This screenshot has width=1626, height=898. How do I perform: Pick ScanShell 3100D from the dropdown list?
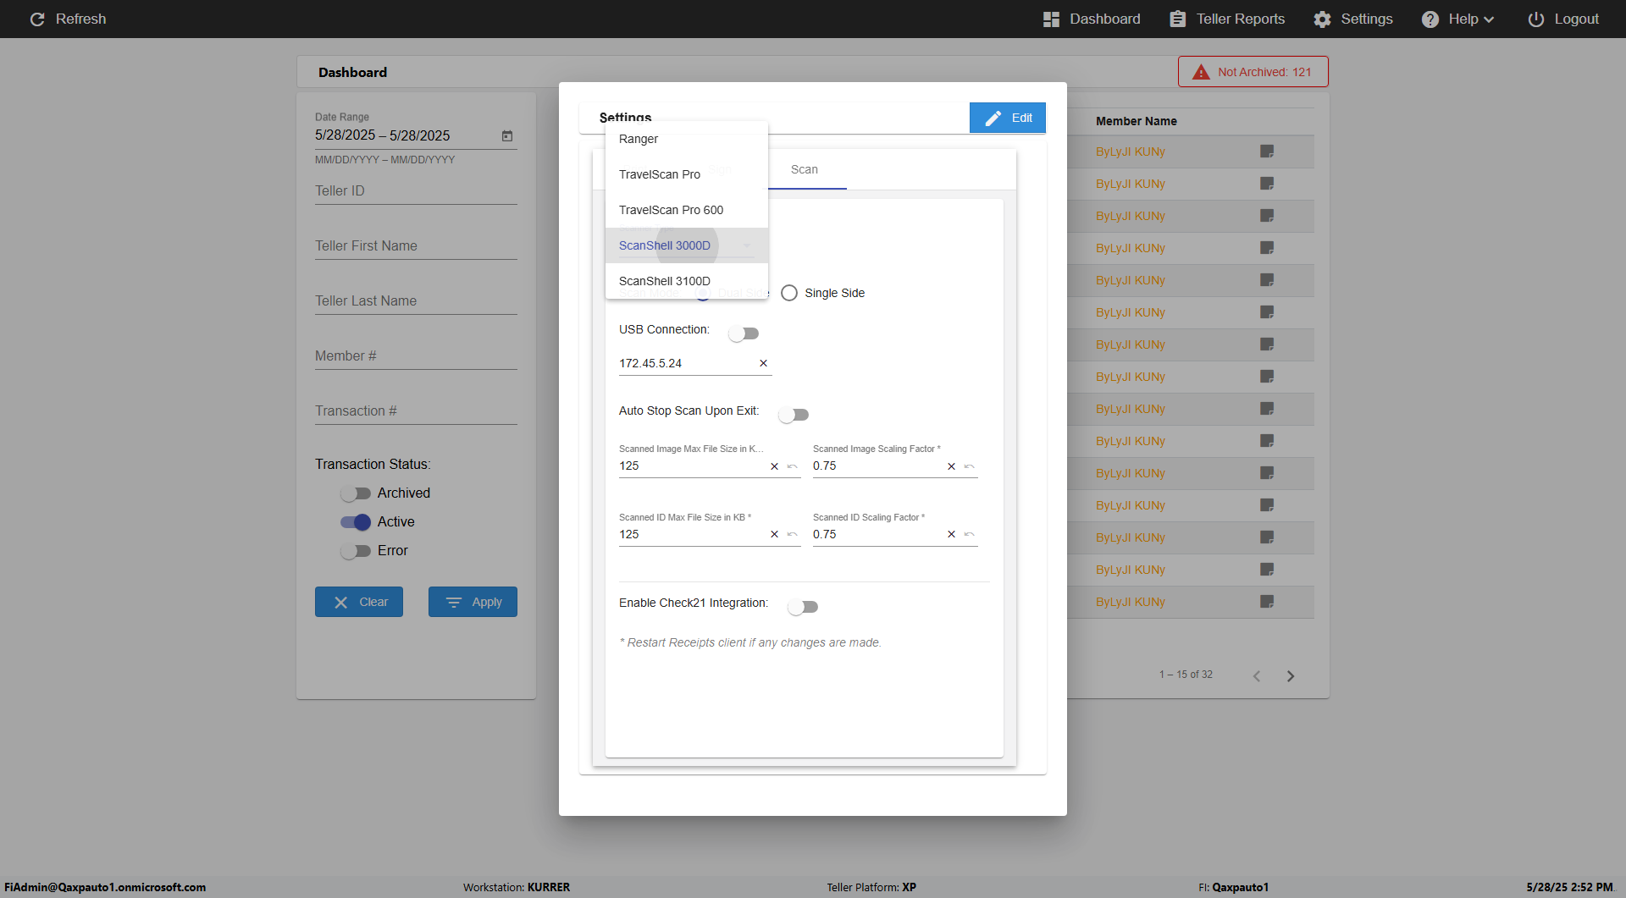click(x=687, y=281)
